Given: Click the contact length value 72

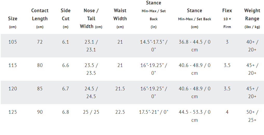Looking at the screenshot, I should point(40,42).
